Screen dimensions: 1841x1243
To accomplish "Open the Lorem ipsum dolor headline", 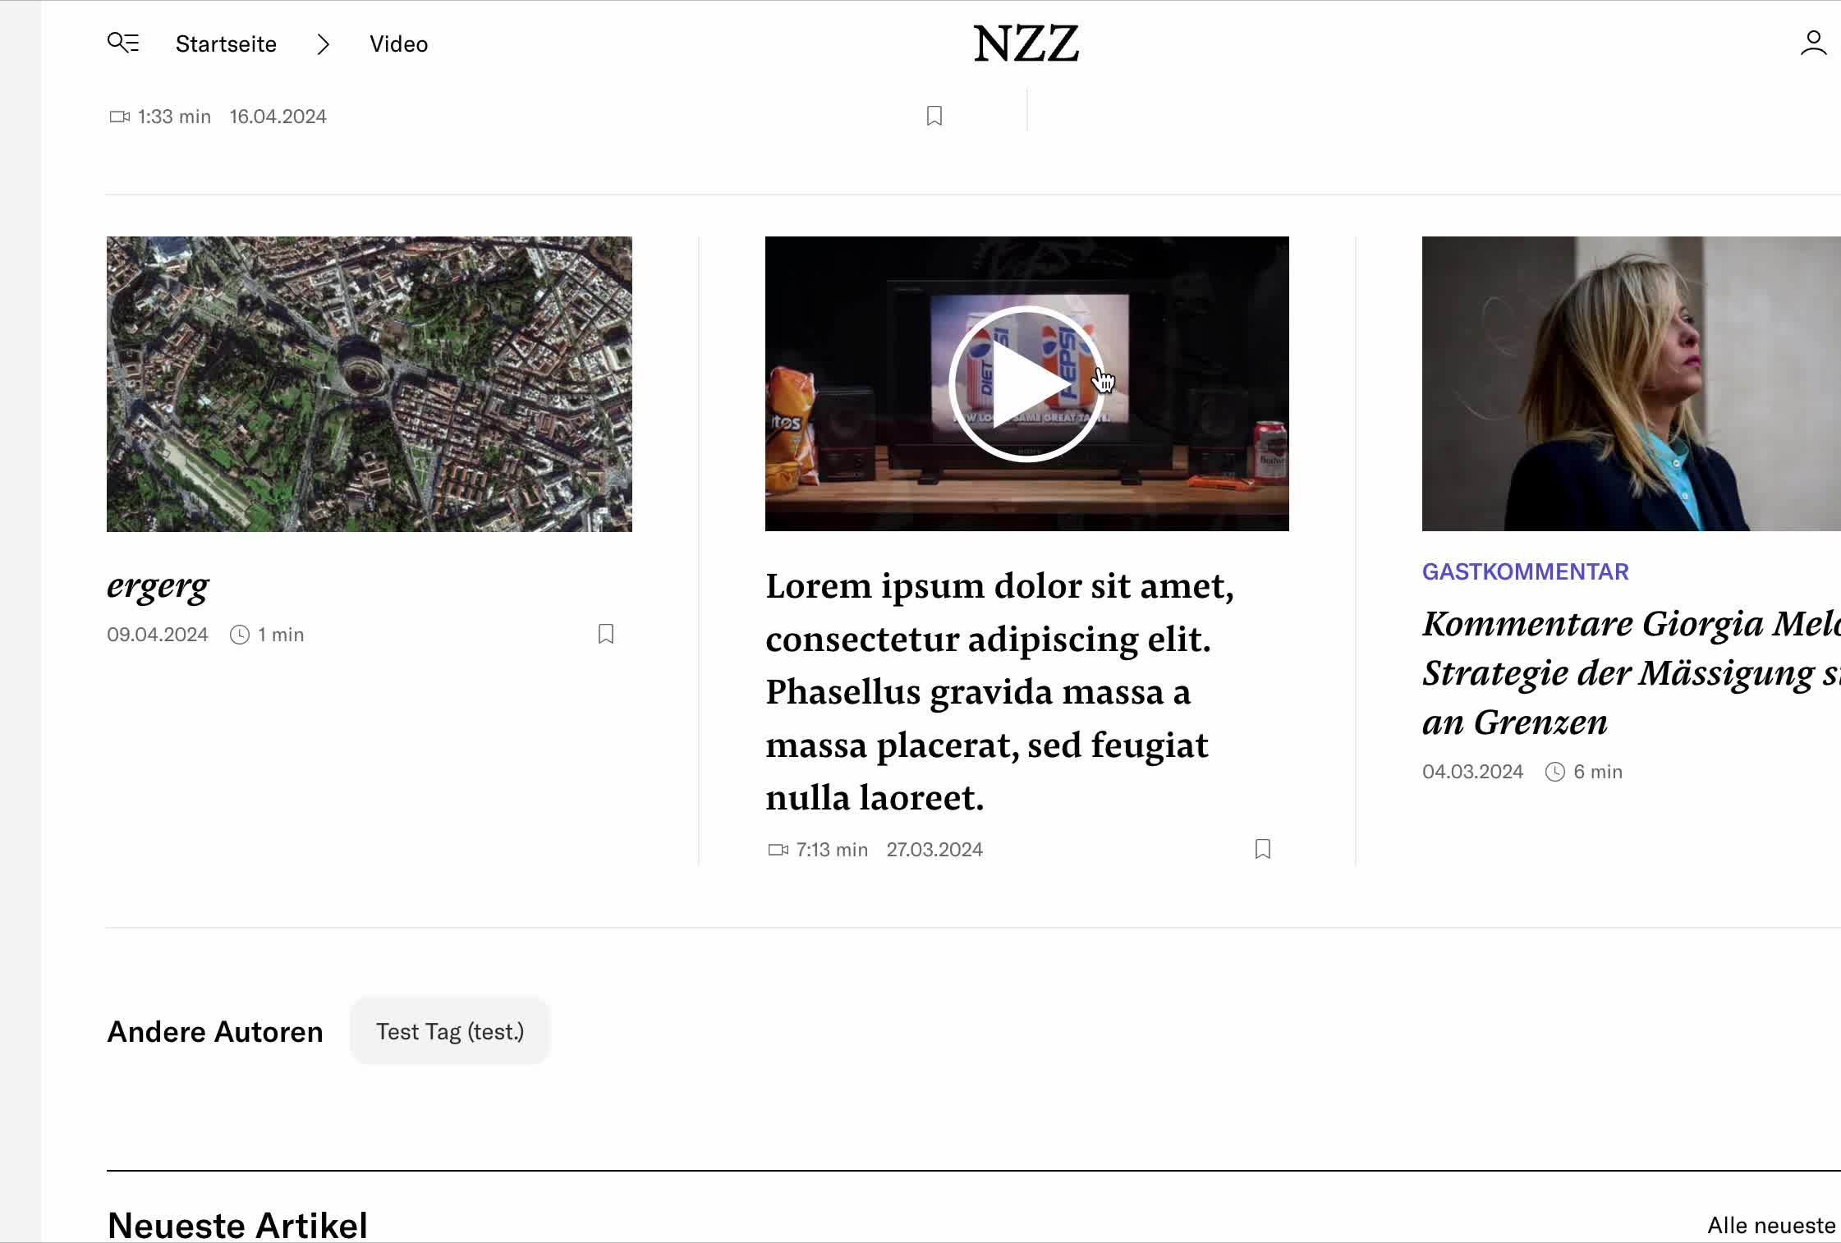I will [999, 691].
